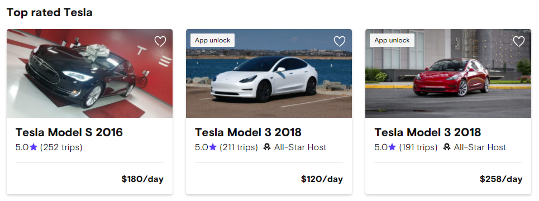Click the star icon beside 191 trips
This screenshot has width=539, height=201.
(392, 147)
